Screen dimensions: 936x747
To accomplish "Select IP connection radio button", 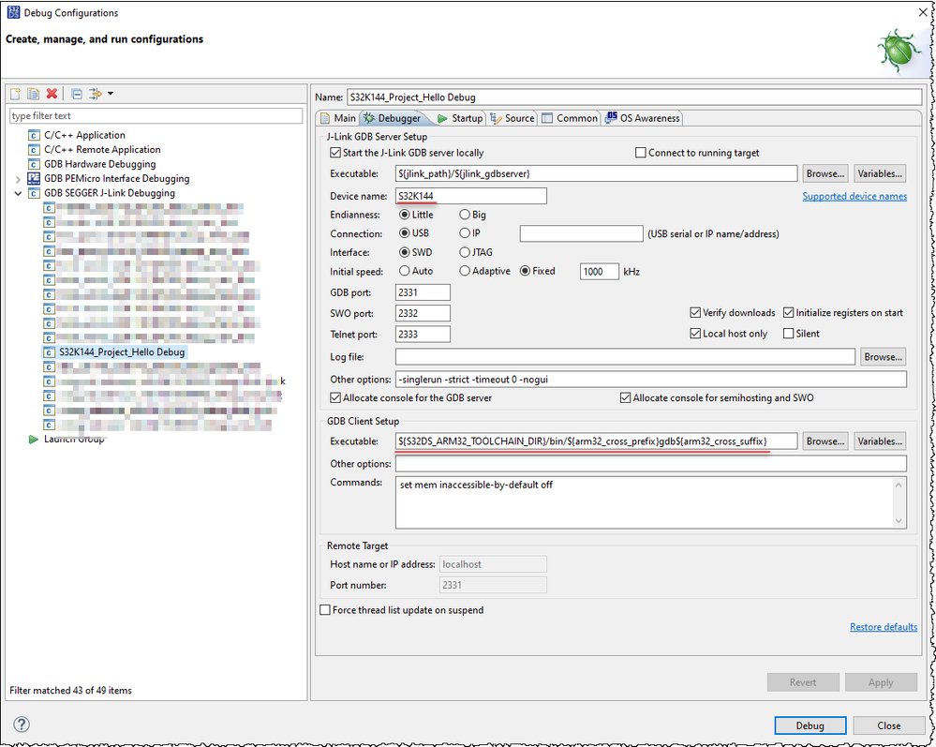I will point(465,232).
